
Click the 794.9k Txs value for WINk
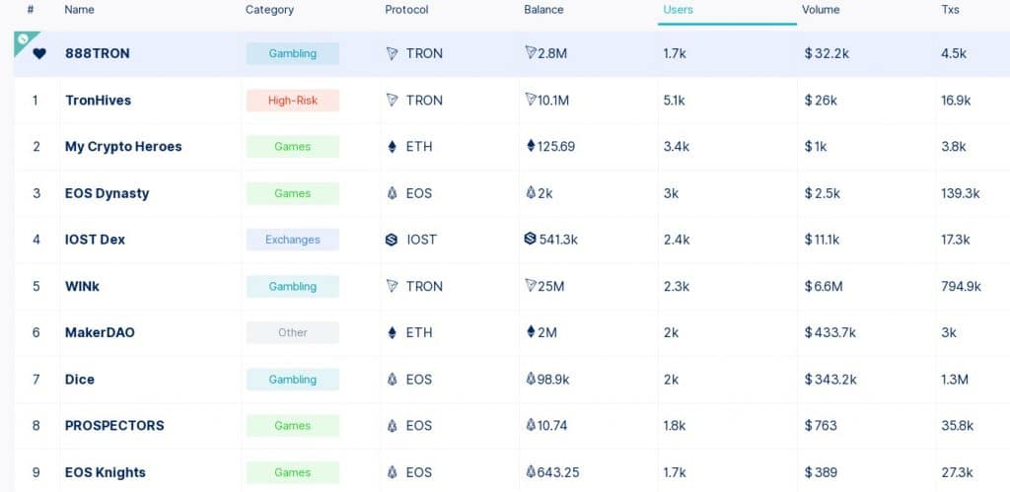tap(961, 286)
